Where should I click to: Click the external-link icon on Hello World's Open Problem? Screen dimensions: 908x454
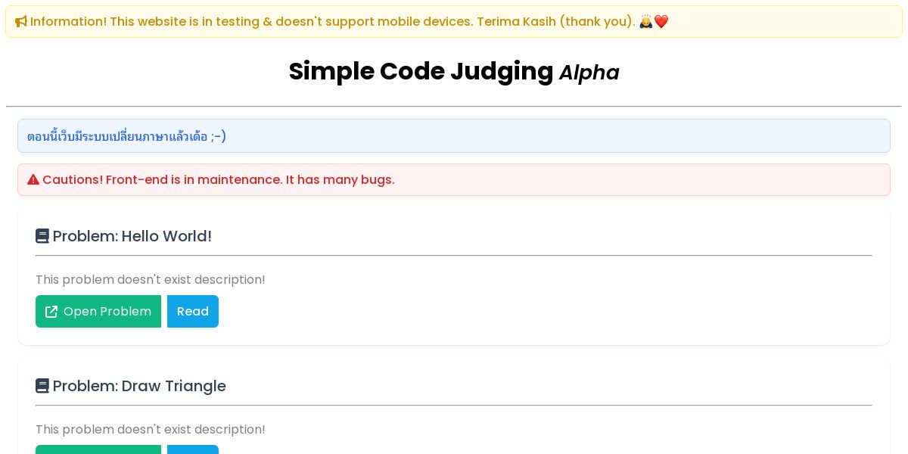click(x=51, y=312)
